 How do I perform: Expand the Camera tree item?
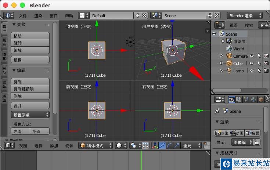coord(221,56)
